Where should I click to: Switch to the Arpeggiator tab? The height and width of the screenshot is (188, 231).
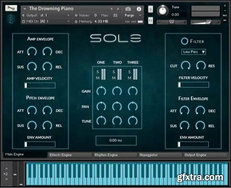click(x=160, y=155)
